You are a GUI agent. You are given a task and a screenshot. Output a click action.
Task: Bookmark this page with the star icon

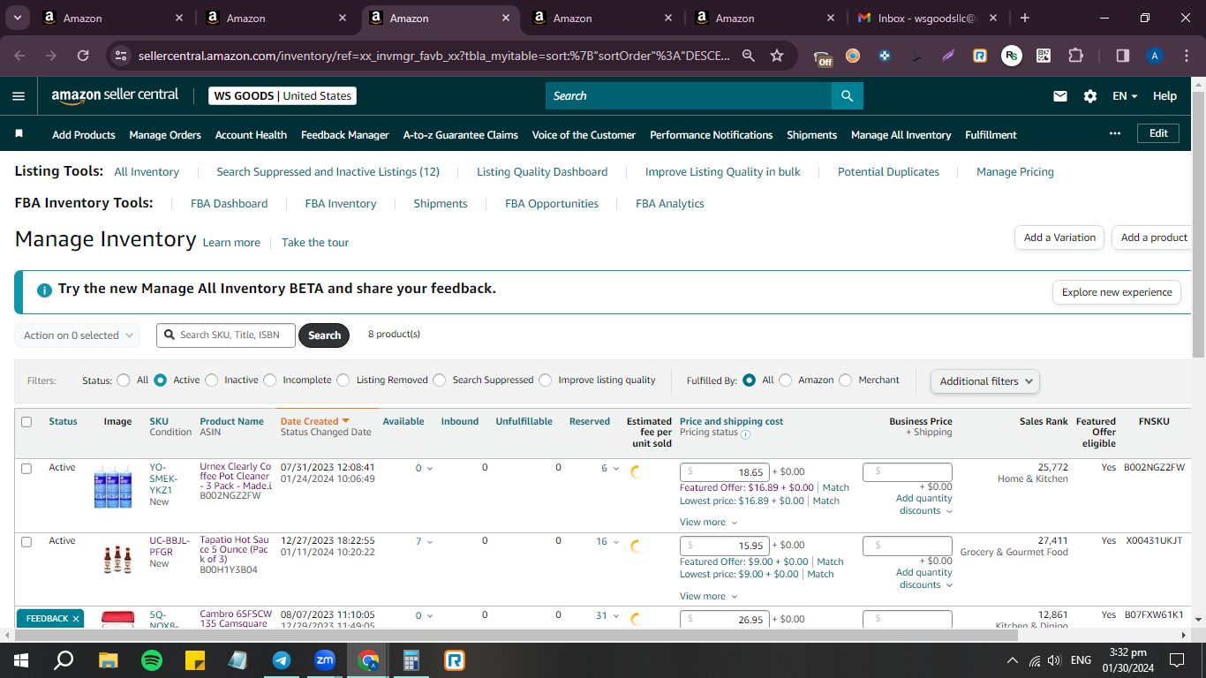[x=777, y=56]
